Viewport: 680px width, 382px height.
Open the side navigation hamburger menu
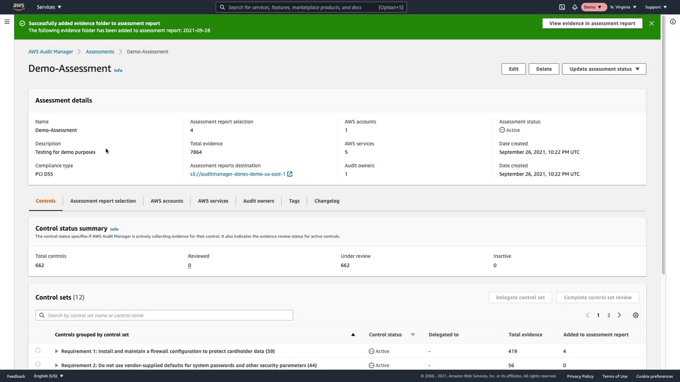click(7, 22)
